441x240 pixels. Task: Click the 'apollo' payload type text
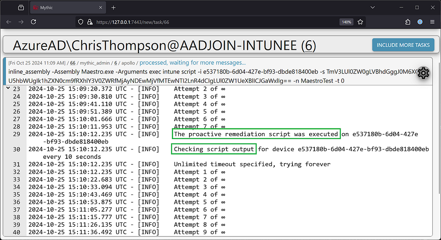[x=128, y=63]
